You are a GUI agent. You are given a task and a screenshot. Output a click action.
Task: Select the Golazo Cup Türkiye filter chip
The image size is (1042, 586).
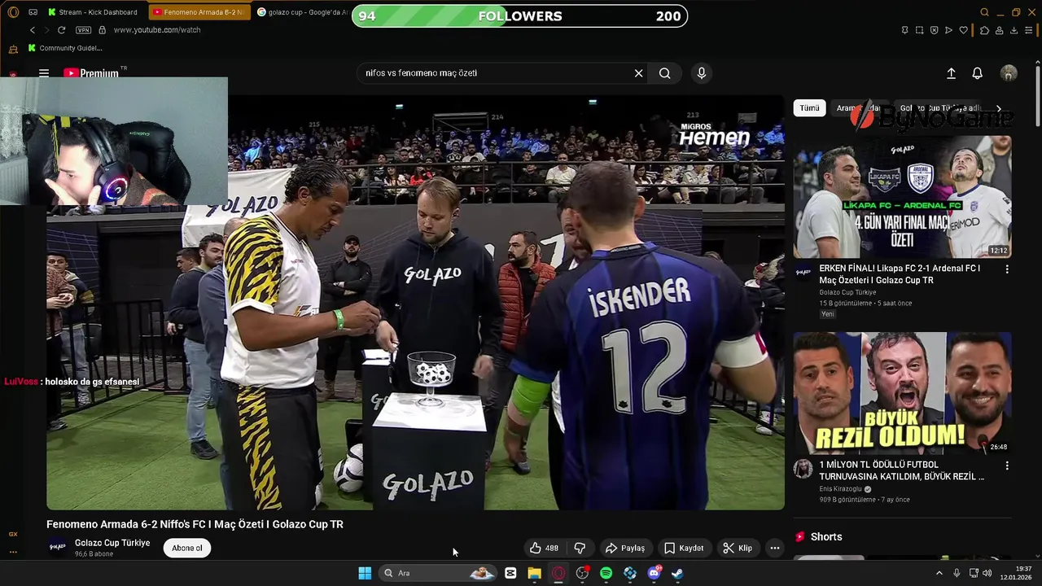939,108
